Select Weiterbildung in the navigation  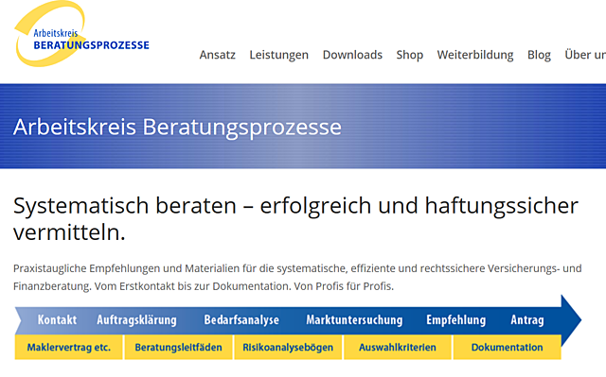(475, 55)
